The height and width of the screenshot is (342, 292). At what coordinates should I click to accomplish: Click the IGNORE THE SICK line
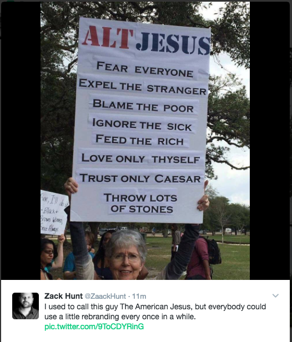pos(142,124)
